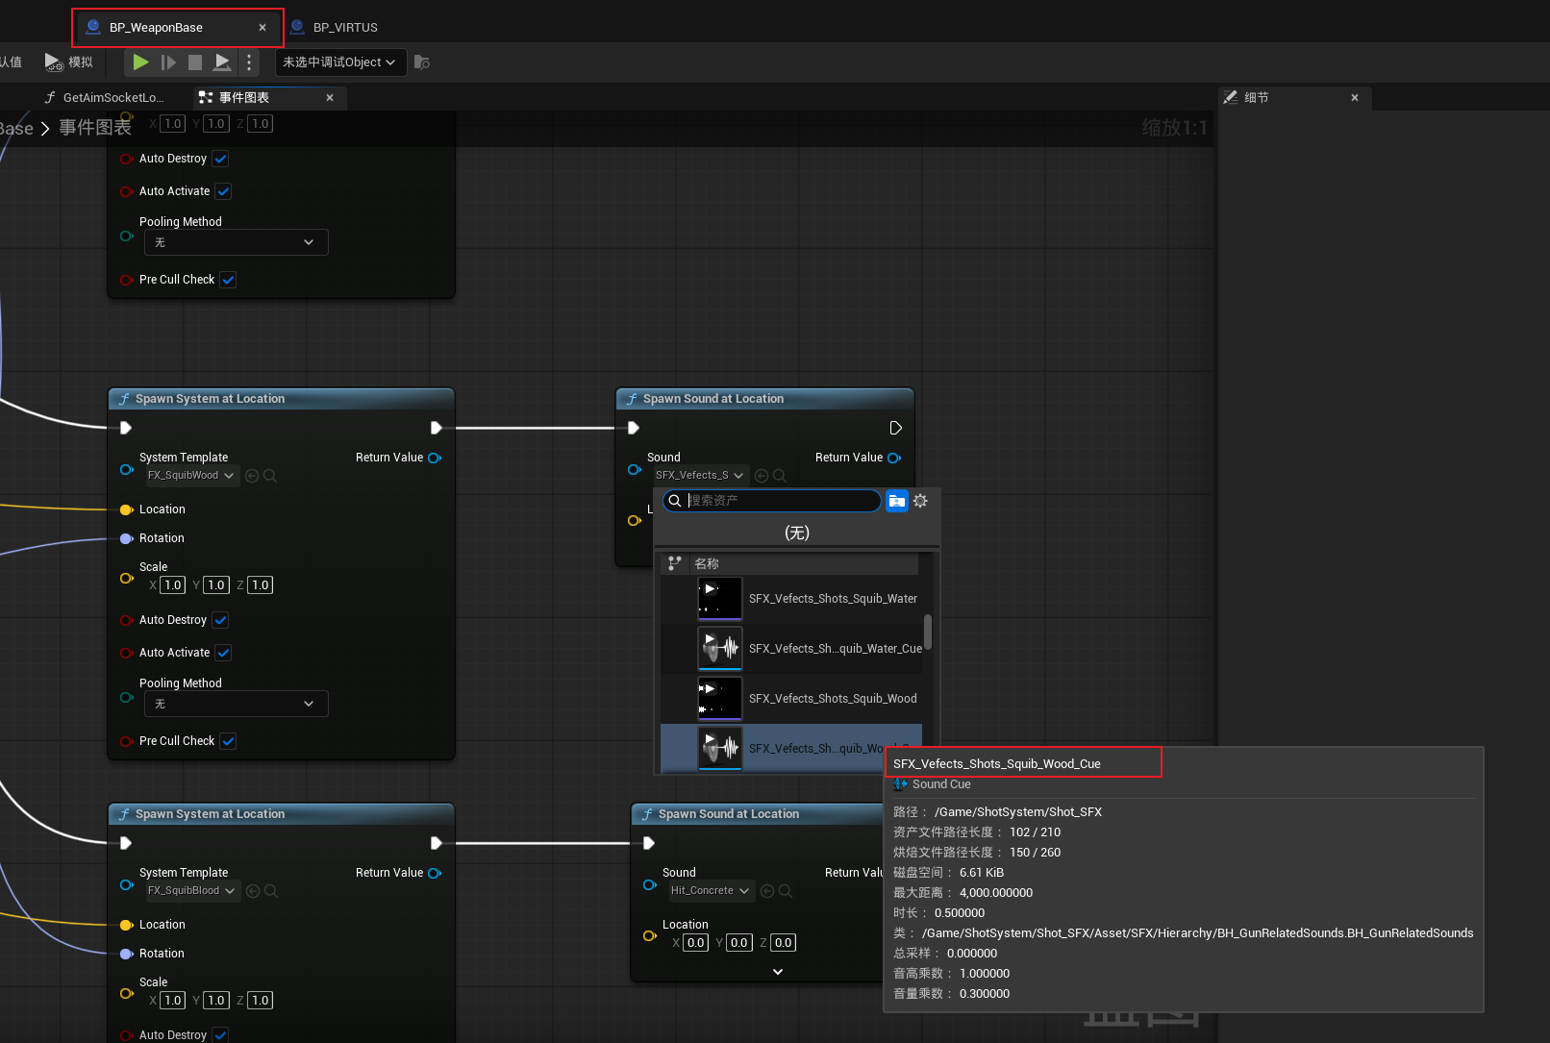Image resolution: width=1550 pixels, height=1043 pixels.
Task: Click the highlighted Squib_Wood_Cue thumbnail
Action: (x=720, y=749)
